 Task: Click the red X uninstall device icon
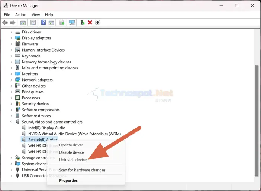pyautogui.click(x=90, y=22)
